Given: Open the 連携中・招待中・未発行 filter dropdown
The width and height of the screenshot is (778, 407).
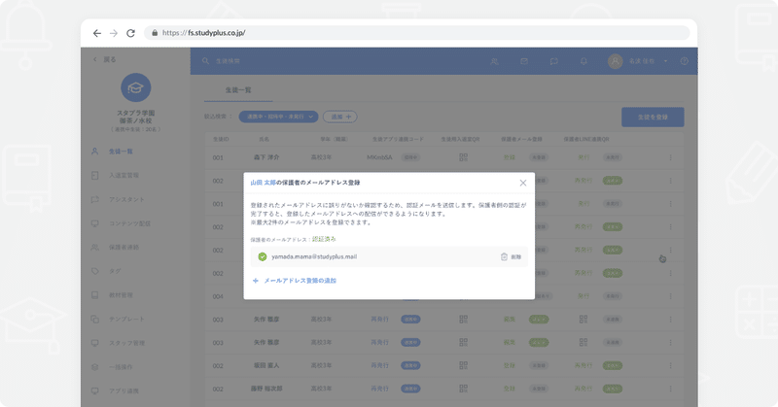Looking at the screenshot, I should click(278, 117).
